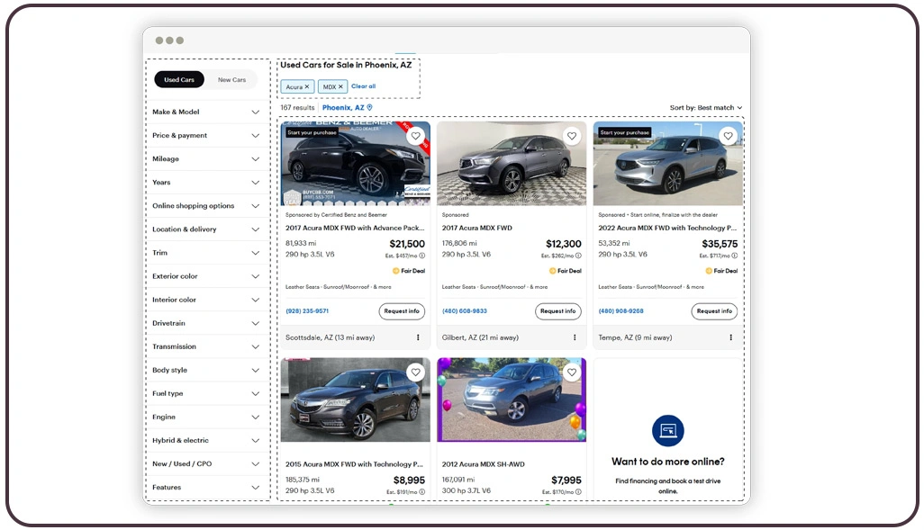Unfavorite the sponsored 2017 MDX FWD listing
Image resolution: width=924 pixels, height=530 pixels.
pos(572,136)
